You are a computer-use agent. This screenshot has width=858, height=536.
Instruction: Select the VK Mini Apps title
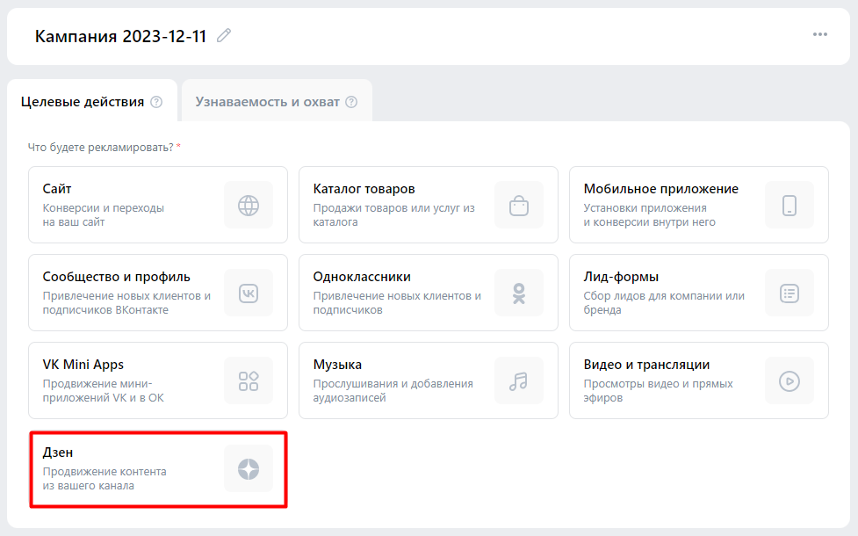coord(83,365)
